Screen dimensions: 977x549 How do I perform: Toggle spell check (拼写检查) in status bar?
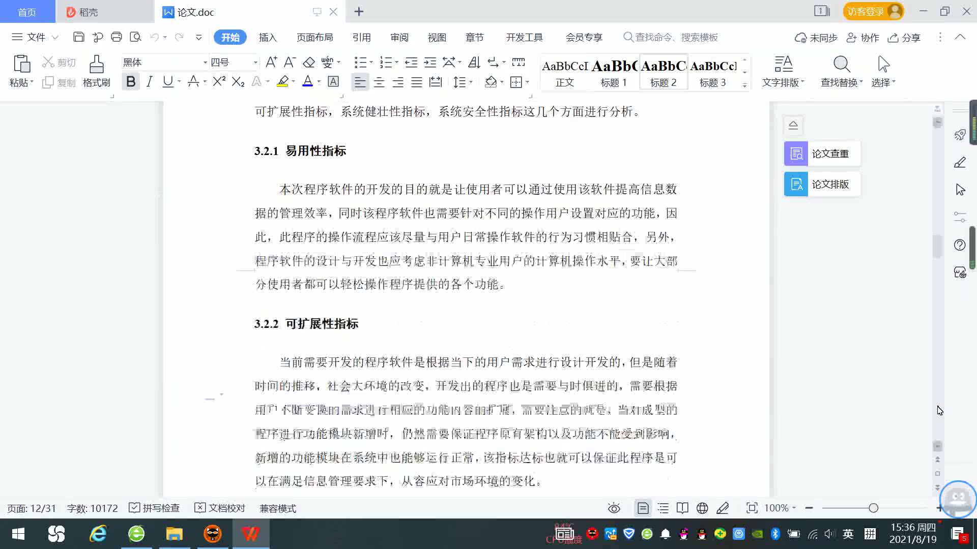pyautogui.click(x=155, y=508)
